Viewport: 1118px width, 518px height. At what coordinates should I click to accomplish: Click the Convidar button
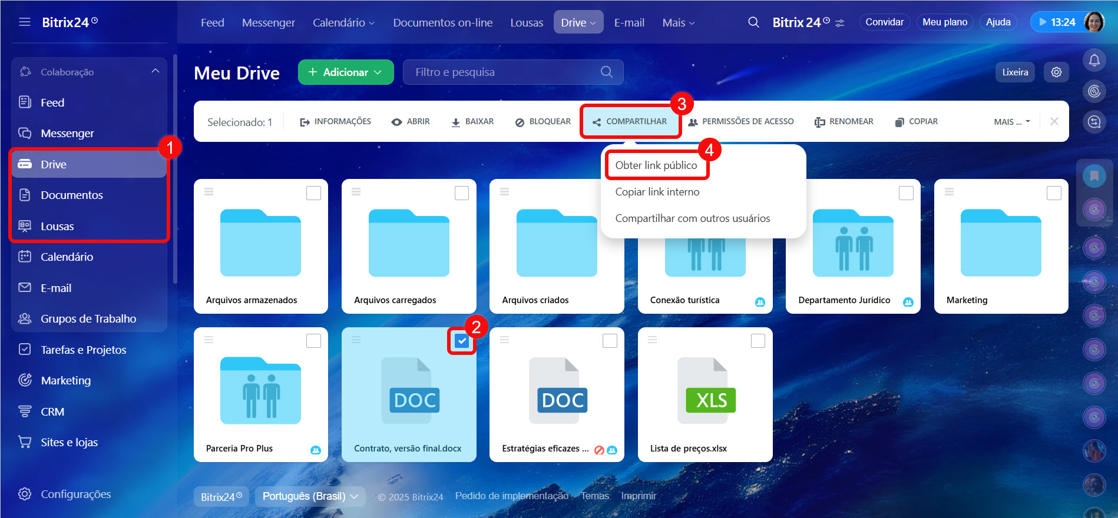tap(884, 22)
